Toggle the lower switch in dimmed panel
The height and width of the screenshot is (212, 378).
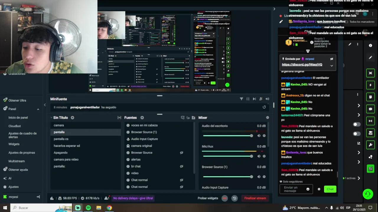(357, 134)
